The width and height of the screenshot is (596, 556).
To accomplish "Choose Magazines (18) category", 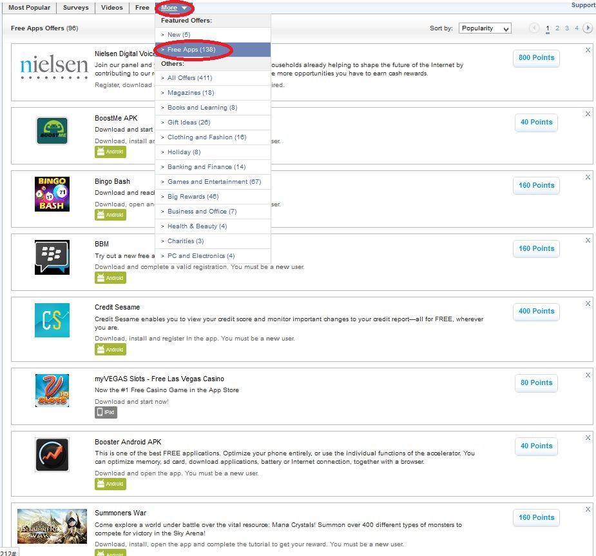I will pos(213,93).
